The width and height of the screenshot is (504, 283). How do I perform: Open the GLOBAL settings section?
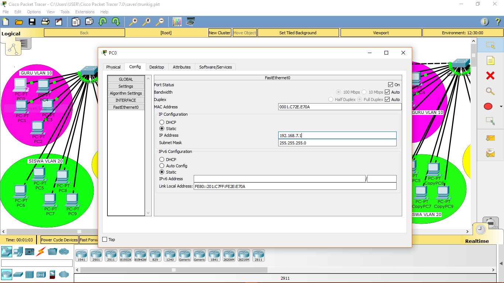coord(126,79)
